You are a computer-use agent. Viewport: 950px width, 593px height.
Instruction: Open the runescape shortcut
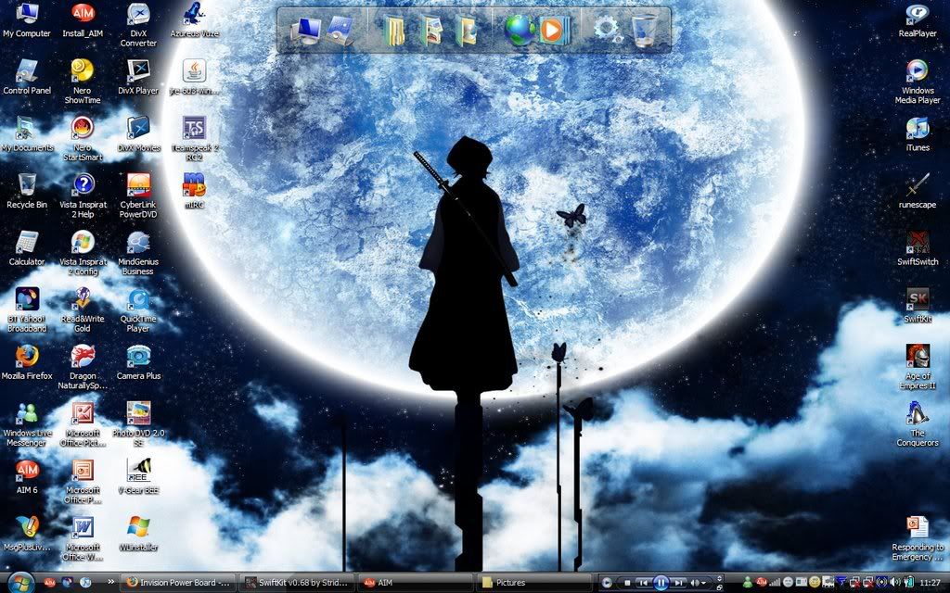click(x=918, y=192)
